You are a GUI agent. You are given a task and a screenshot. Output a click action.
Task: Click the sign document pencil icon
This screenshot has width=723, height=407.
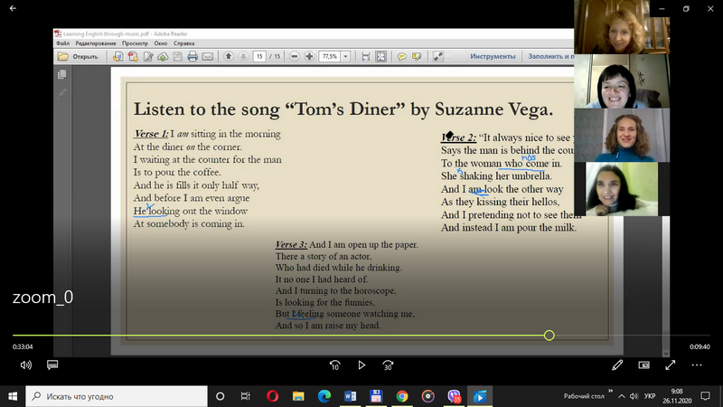click(x=148, y=56)
